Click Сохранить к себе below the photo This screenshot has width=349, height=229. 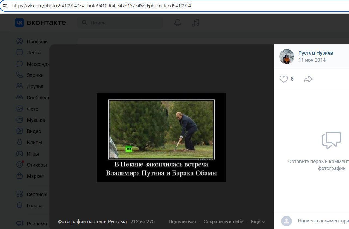[223, 221]
